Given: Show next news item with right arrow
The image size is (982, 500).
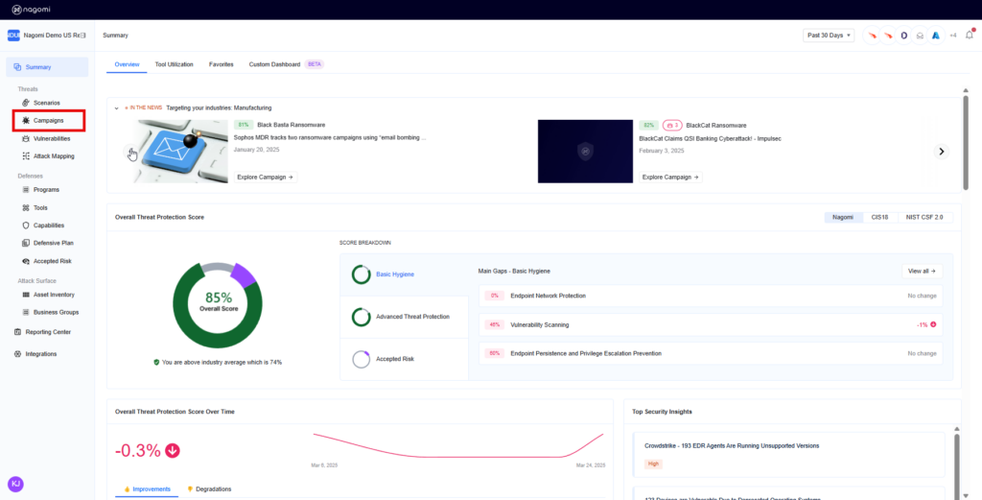Looking at the screenshot, I should click(x=942, y=152).
